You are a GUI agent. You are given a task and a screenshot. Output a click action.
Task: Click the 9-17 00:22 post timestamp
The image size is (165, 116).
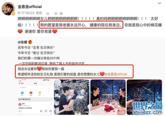click(26, 13)
